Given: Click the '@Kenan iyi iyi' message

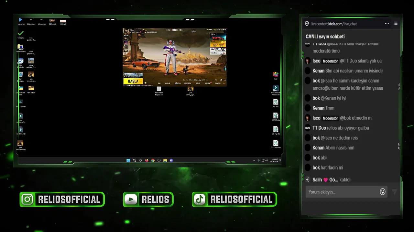Looking at the screenshot, I should point(333,98).
